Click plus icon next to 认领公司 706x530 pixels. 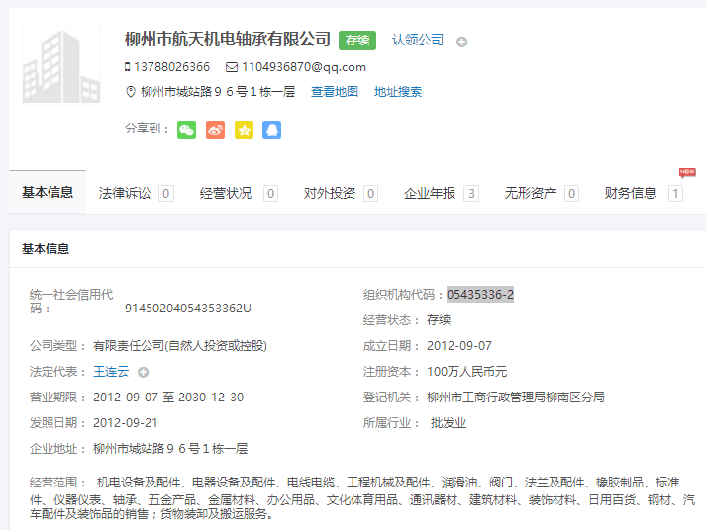tap(462, 42)
